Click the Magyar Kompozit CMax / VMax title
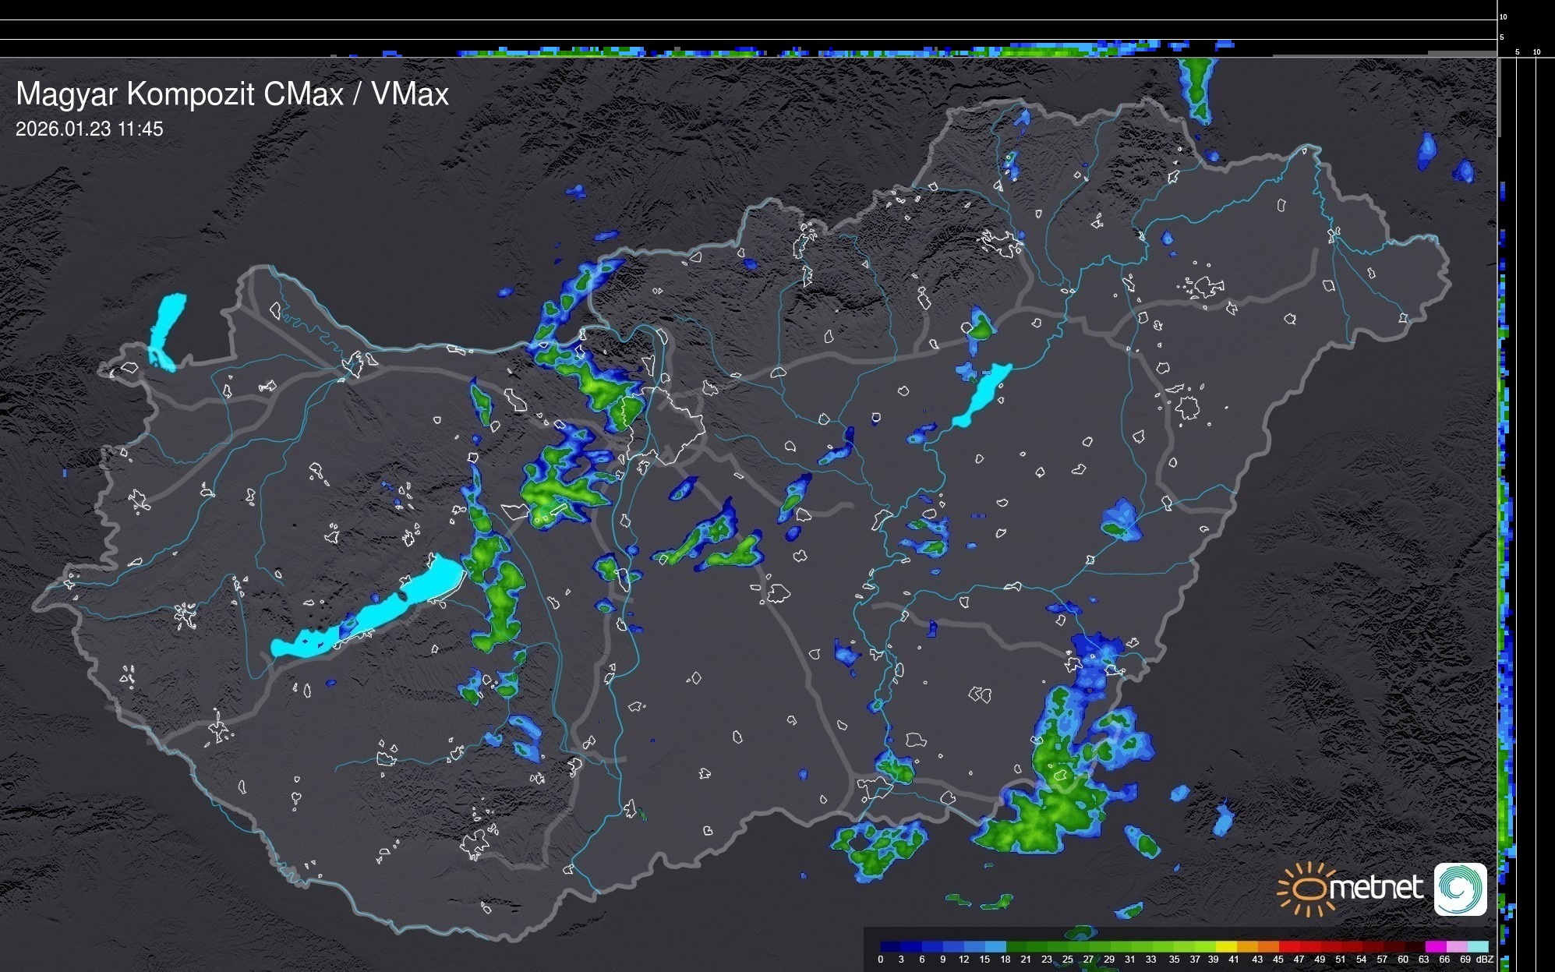Screen dimensions: 1555x972 pos(232,94)
